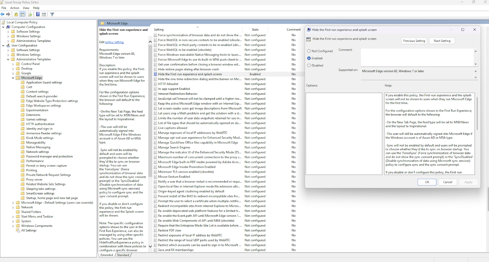This screenshot has height=262, width=489.
Task: Click inside the Comment text box
Action: [x=417, y=57]
